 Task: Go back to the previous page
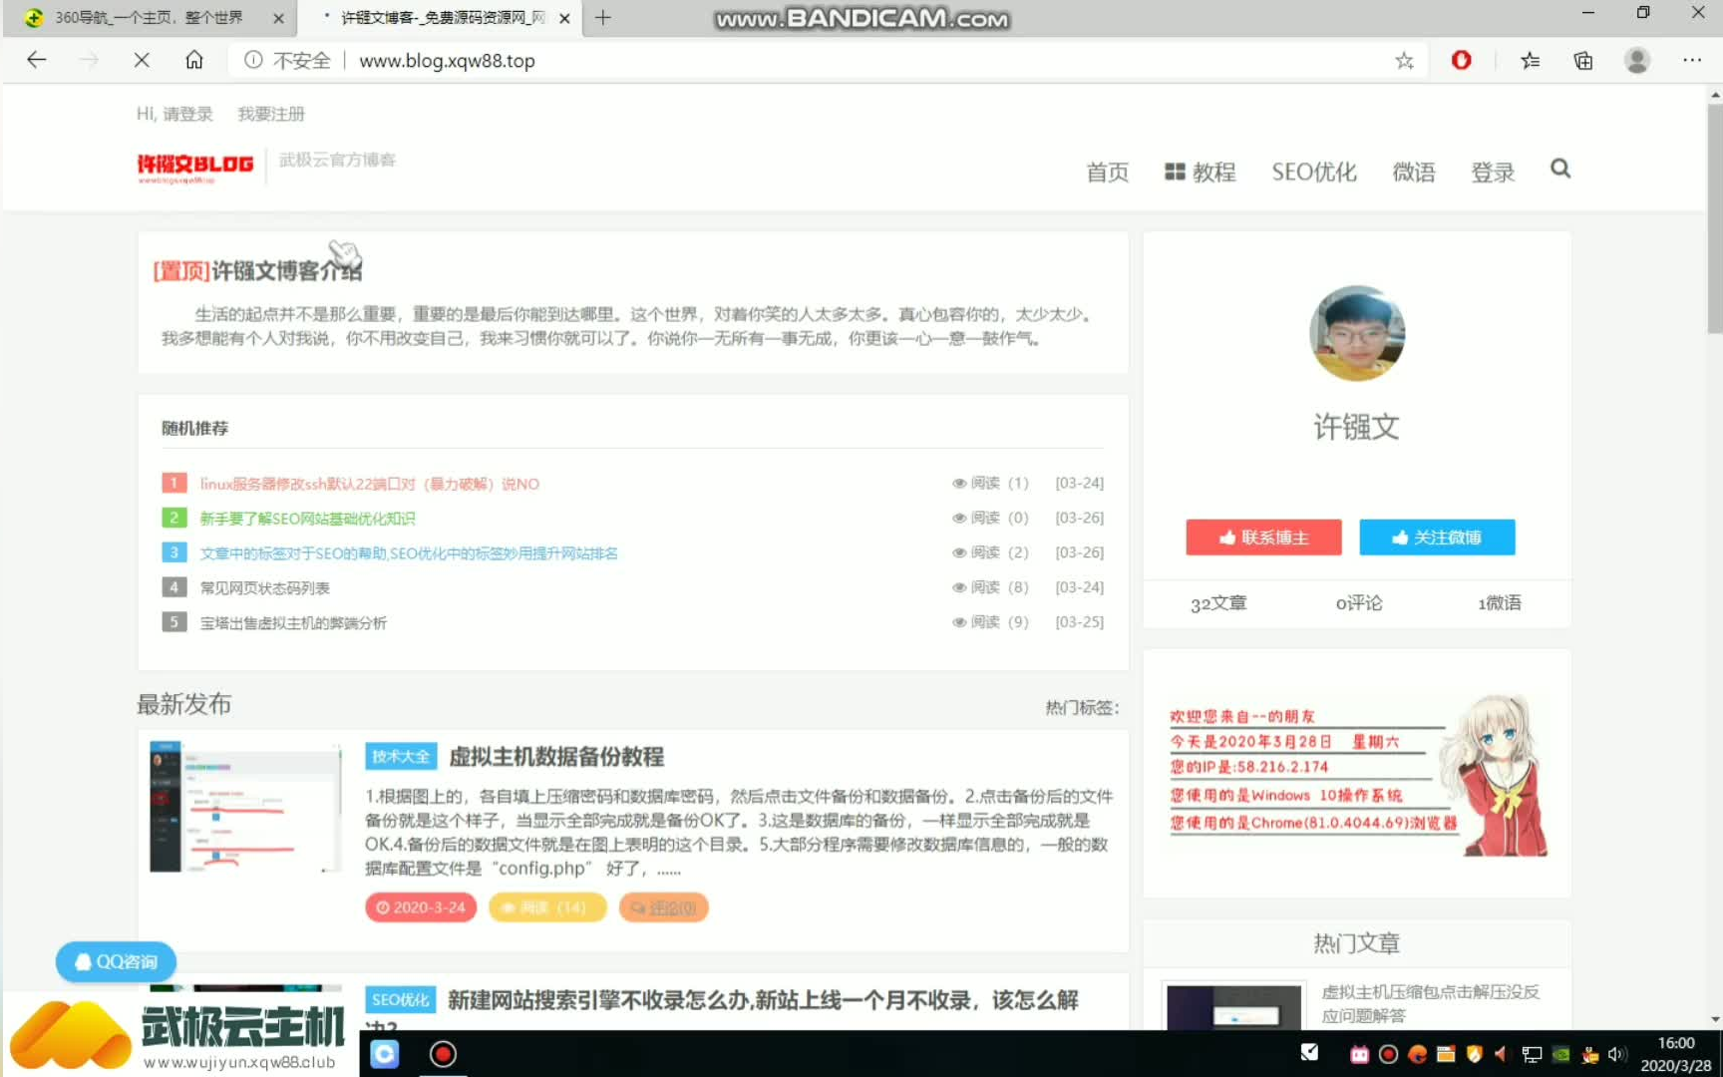36,60
